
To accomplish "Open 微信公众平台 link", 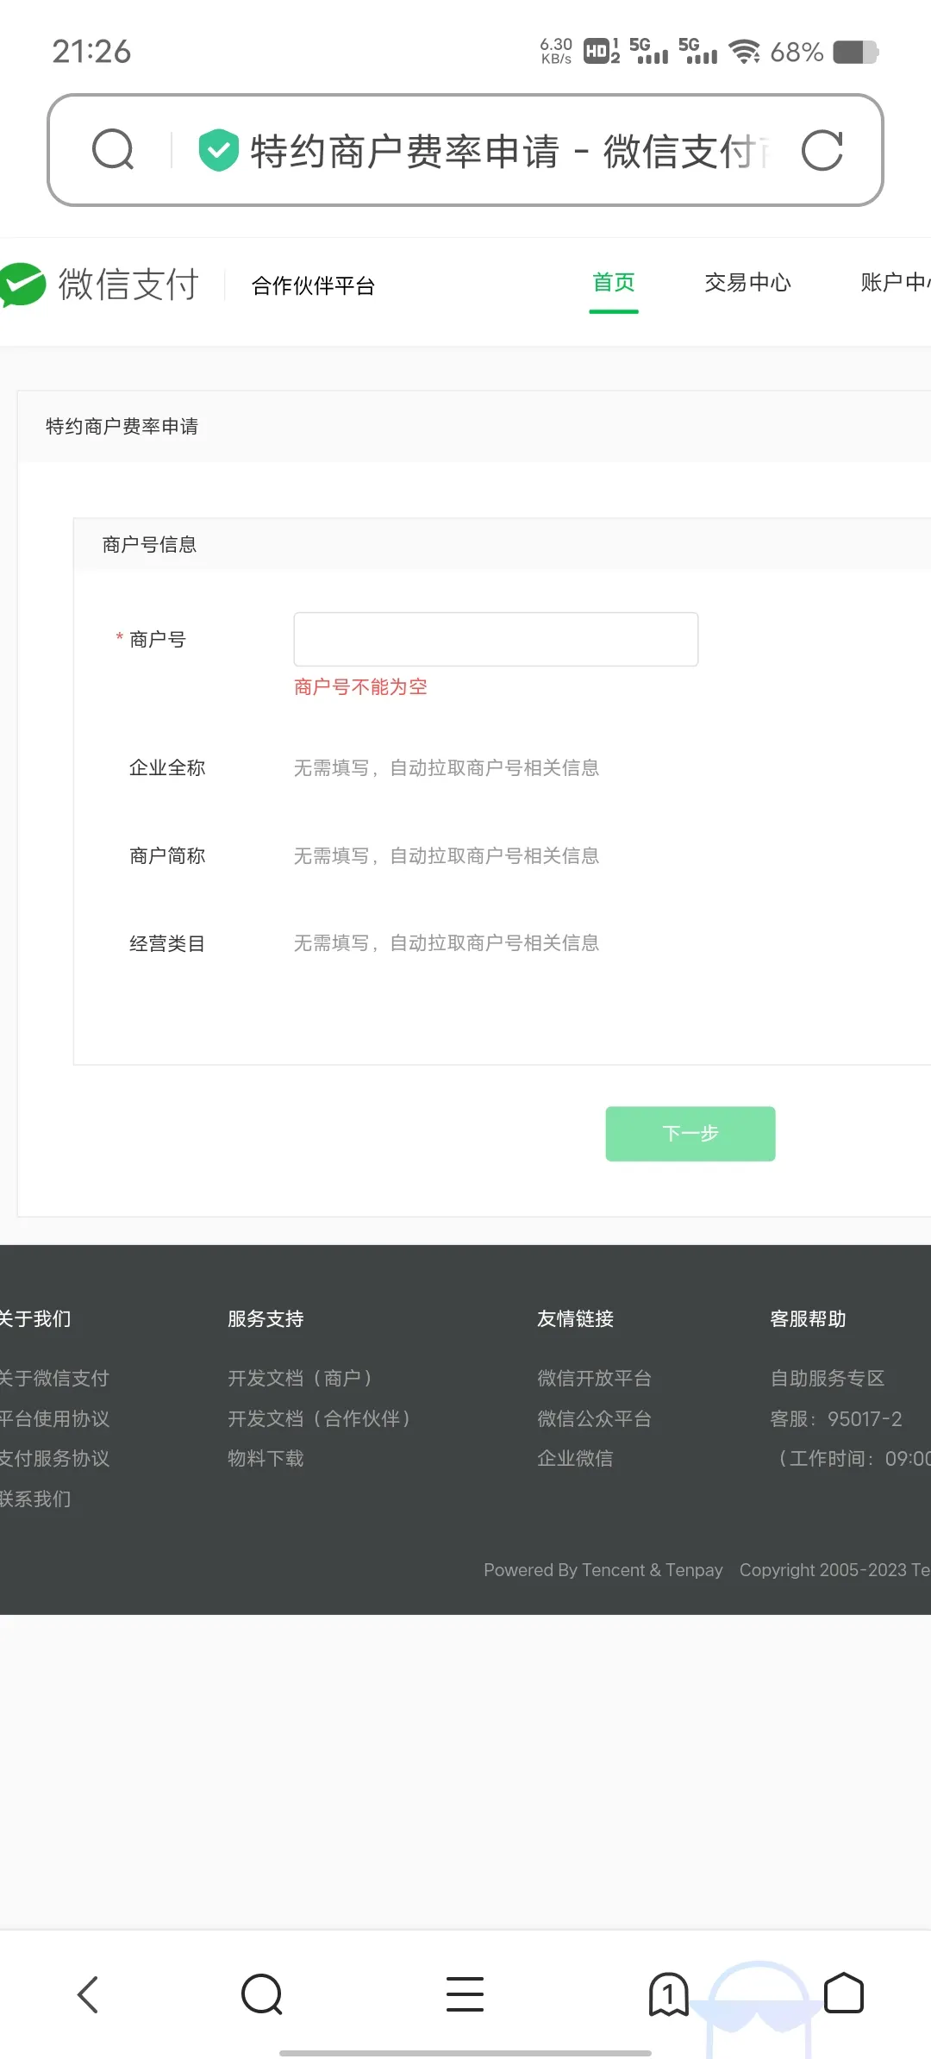I will pos(594,1418).
